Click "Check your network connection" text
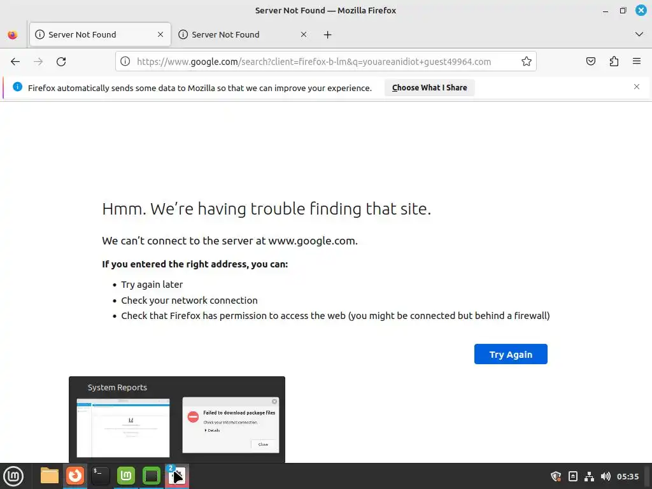 click(189, 301)
